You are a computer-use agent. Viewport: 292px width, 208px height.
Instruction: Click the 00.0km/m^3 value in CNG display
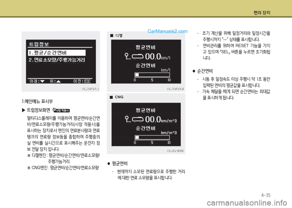[x=161, y=119]
